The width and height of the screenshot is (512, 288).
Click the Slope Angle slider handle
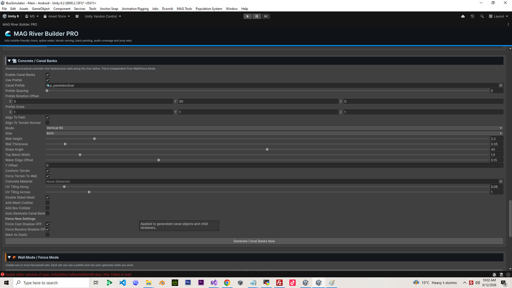[x=267, y=149]
